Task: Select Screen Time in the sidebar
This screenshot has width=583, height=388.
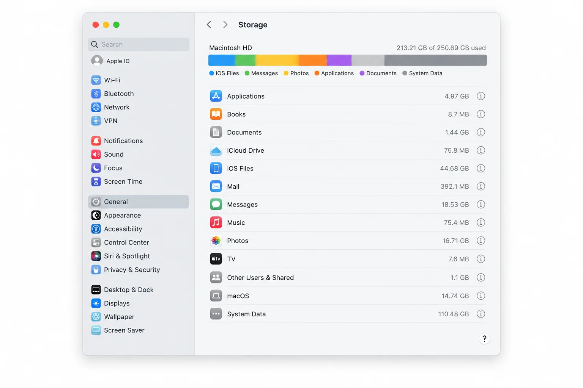Action: coord(139,181)
